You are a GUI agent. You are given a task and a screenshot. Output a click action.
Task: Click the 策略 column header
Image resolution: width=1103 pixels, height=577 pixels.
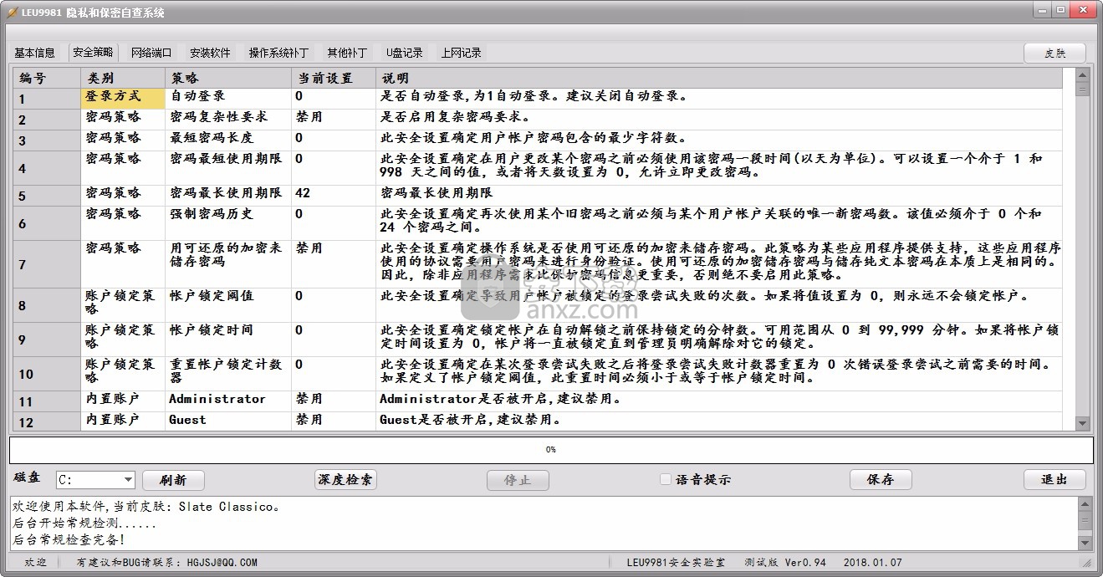(228, 79)
